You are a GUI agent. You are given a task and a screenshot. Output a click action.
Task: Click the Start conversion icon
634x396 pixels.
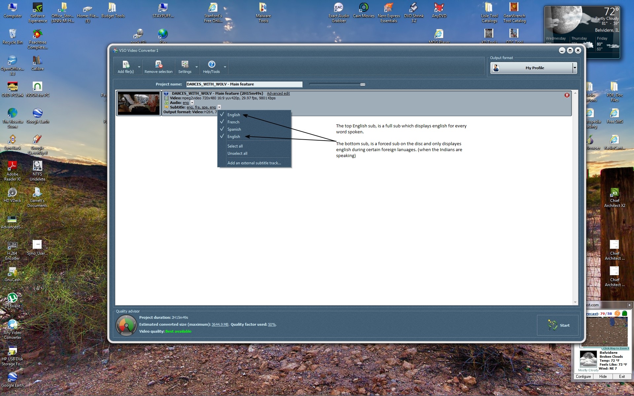pyautogui.click(x=552, y=325)
